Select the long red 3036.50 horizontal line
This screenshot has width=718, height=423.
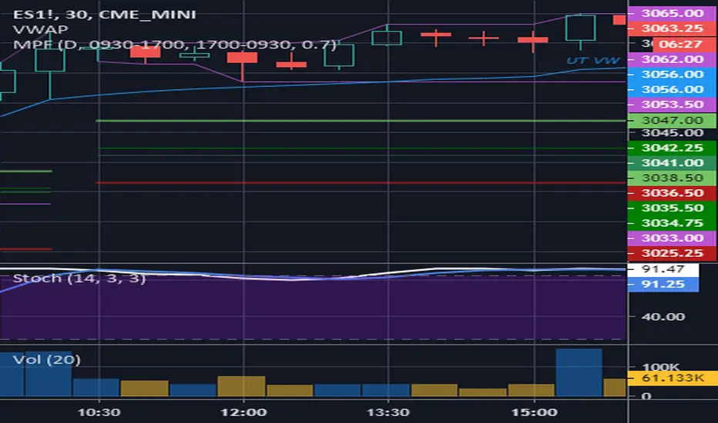click(361, 183)
